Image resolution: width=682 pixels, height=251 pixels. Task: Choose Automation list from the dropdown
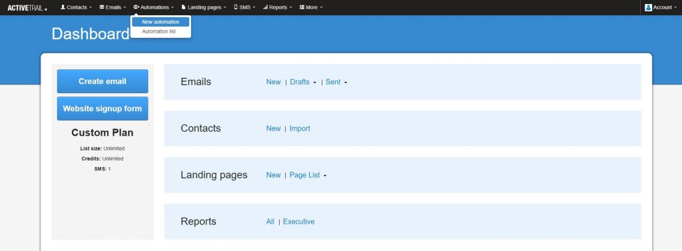(x=160, y=31)
